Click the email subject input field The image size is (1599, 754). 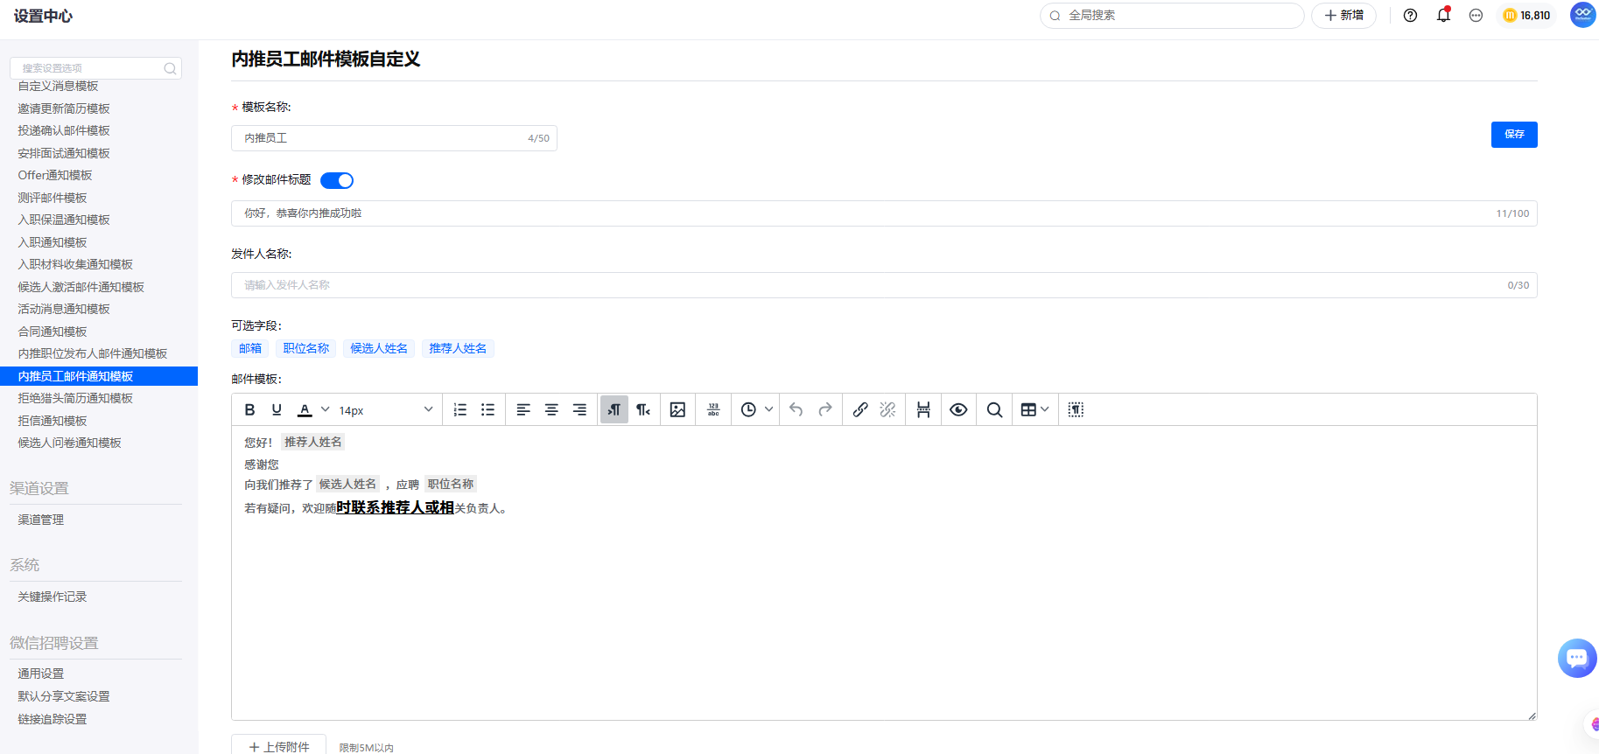point(884,213)
